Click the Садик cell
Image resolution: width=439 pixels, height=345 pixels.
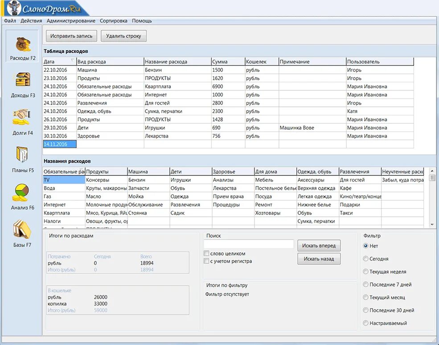tap(191, 213)
